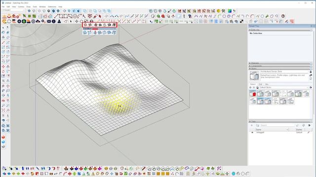
Task: Collapse the Tags panel
Action: pyautogui.click(x=280, y=121)
